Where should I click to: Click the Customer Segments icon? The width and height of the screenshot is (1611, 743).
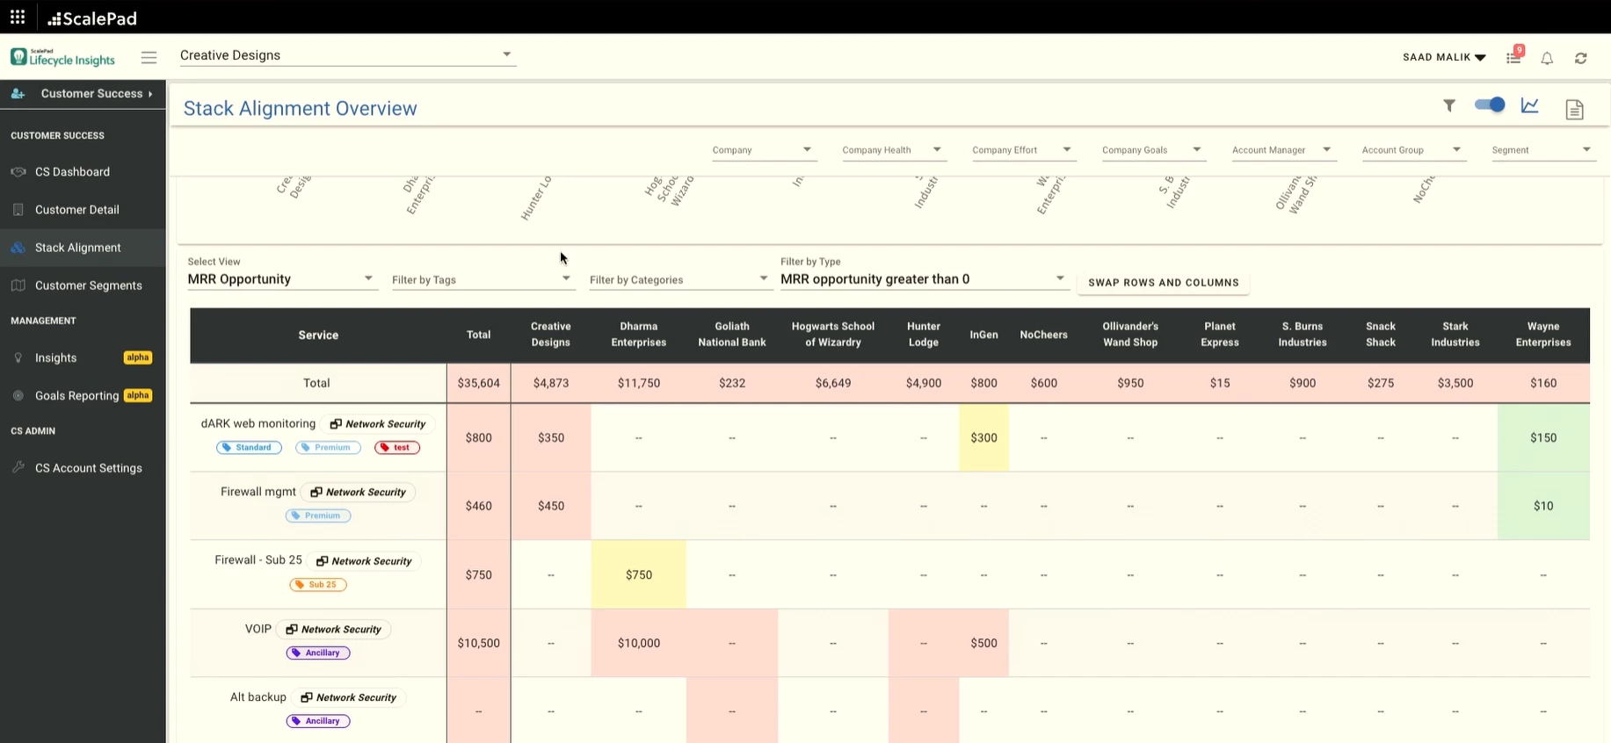coord(18,285)
